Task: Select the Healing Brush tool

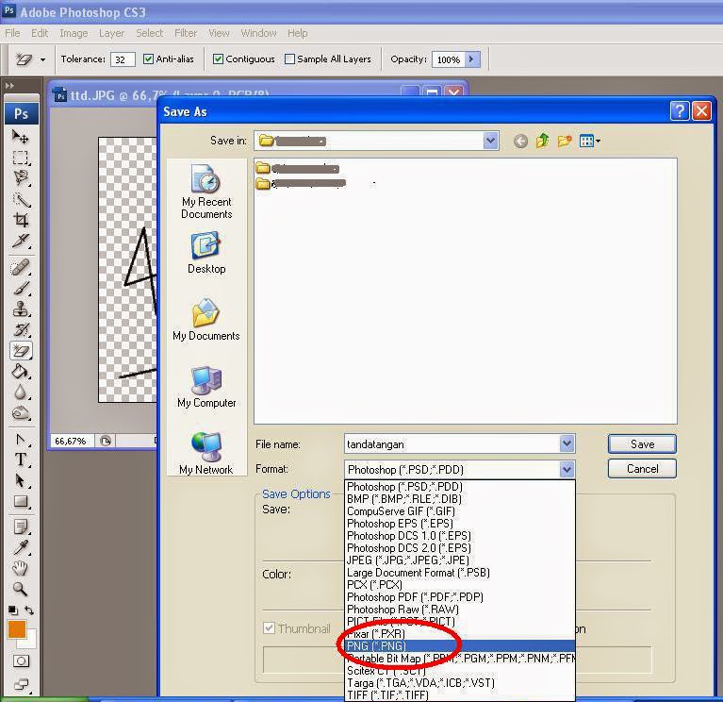Action: point(21,267)
